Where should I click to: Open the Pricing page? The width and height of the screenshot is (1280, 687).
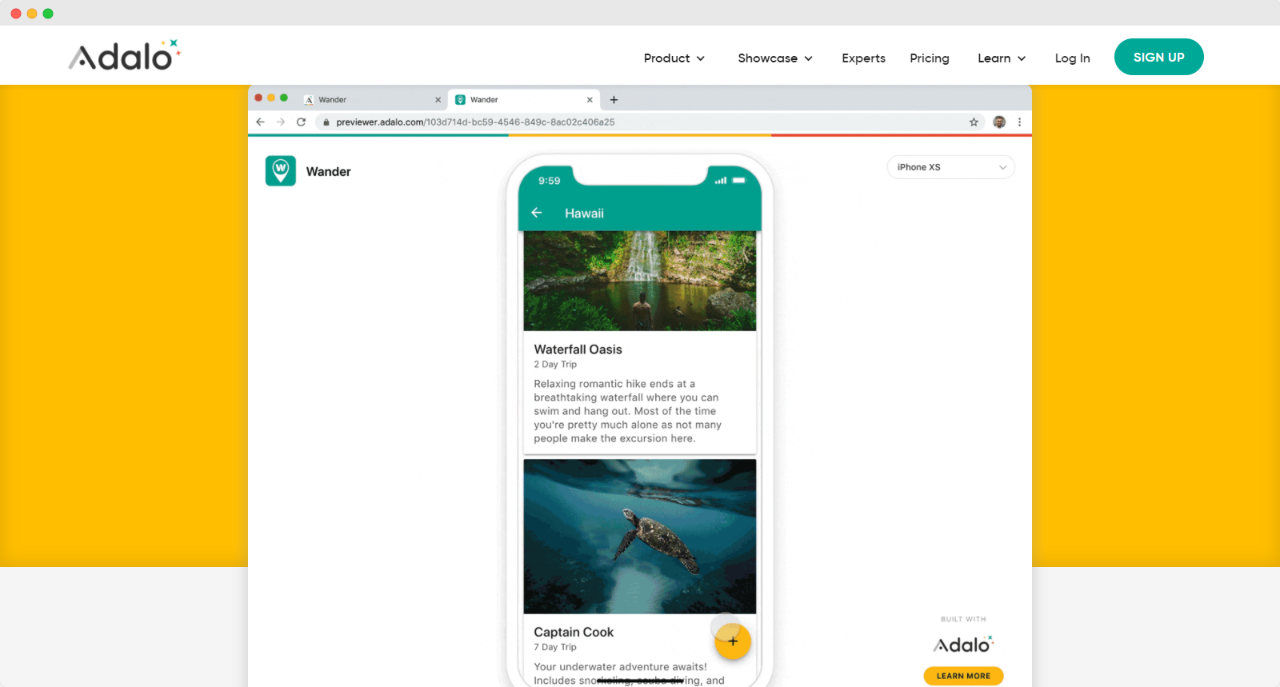pos(929,58)
